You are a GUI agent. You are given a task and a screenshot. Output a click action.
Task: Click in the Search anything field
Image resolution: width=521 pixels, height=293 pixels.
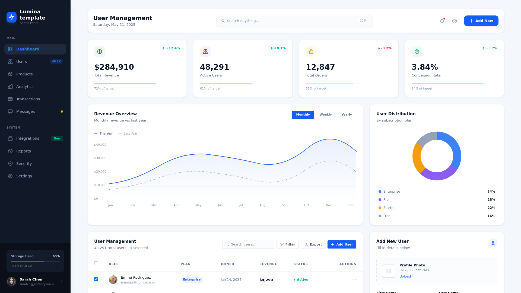pyautogui.click(x=295, y=21)
